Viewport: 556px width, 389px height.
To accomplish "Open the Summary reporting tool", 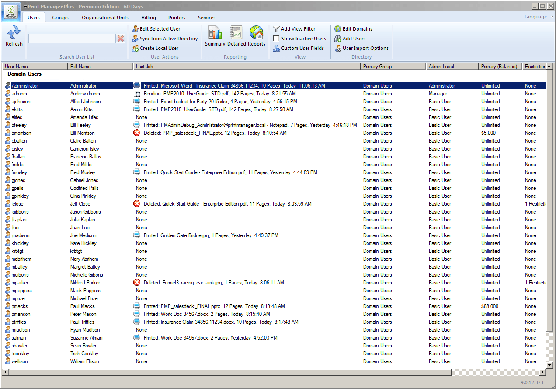I will 215,35.
